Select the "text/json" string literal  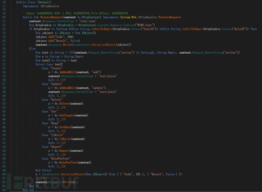88,21
